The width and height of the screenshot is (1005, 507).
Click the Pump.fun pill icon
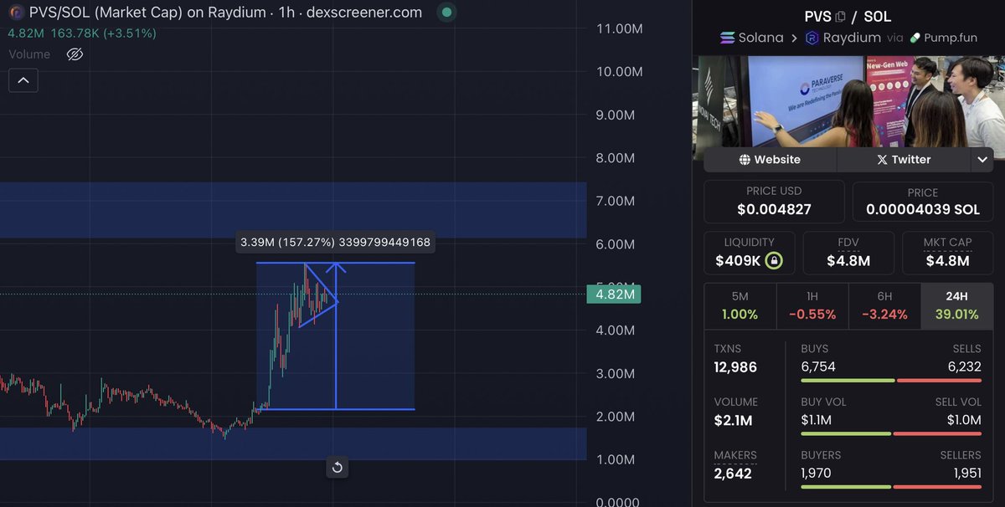pos(915,38)
